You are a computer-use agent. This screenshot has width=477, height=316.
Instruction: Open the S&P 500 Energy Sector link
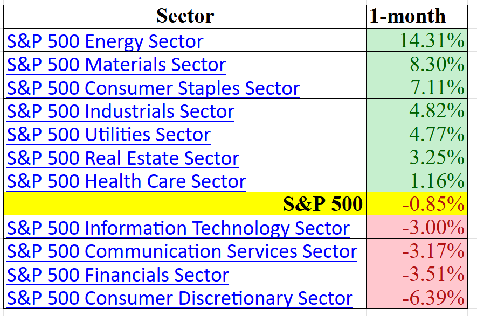coord(105,41)
